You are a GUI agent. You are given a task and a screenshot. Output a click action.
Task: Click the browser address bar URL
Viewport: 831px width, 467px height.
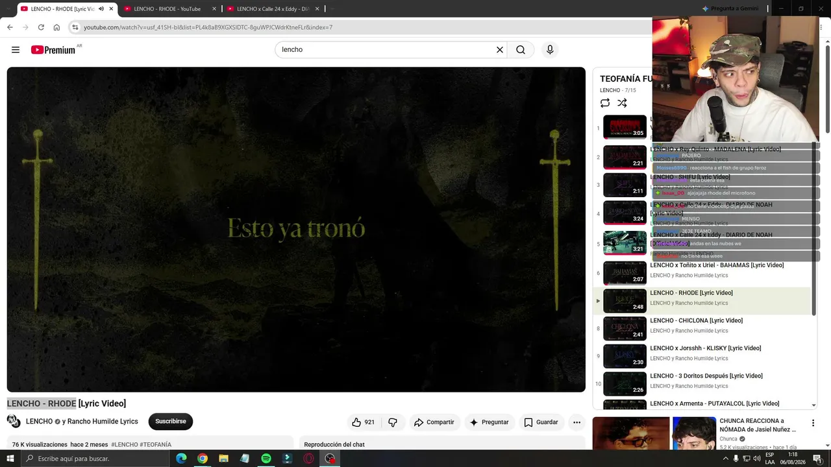[x=208, y=27]
